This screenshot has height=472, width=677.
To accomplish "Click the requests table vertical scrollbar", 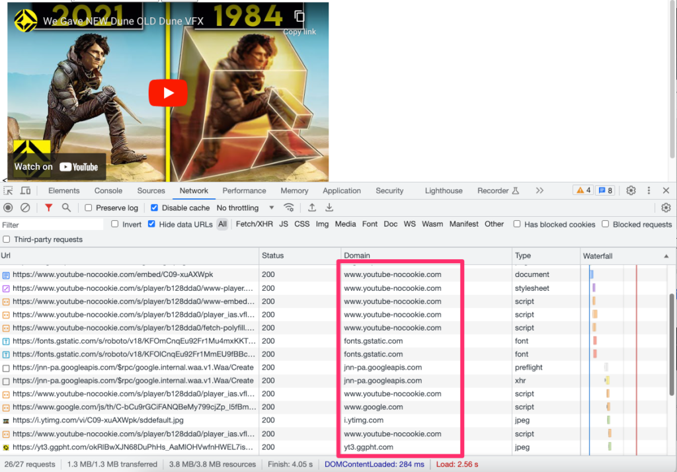I will click(672, 344).
